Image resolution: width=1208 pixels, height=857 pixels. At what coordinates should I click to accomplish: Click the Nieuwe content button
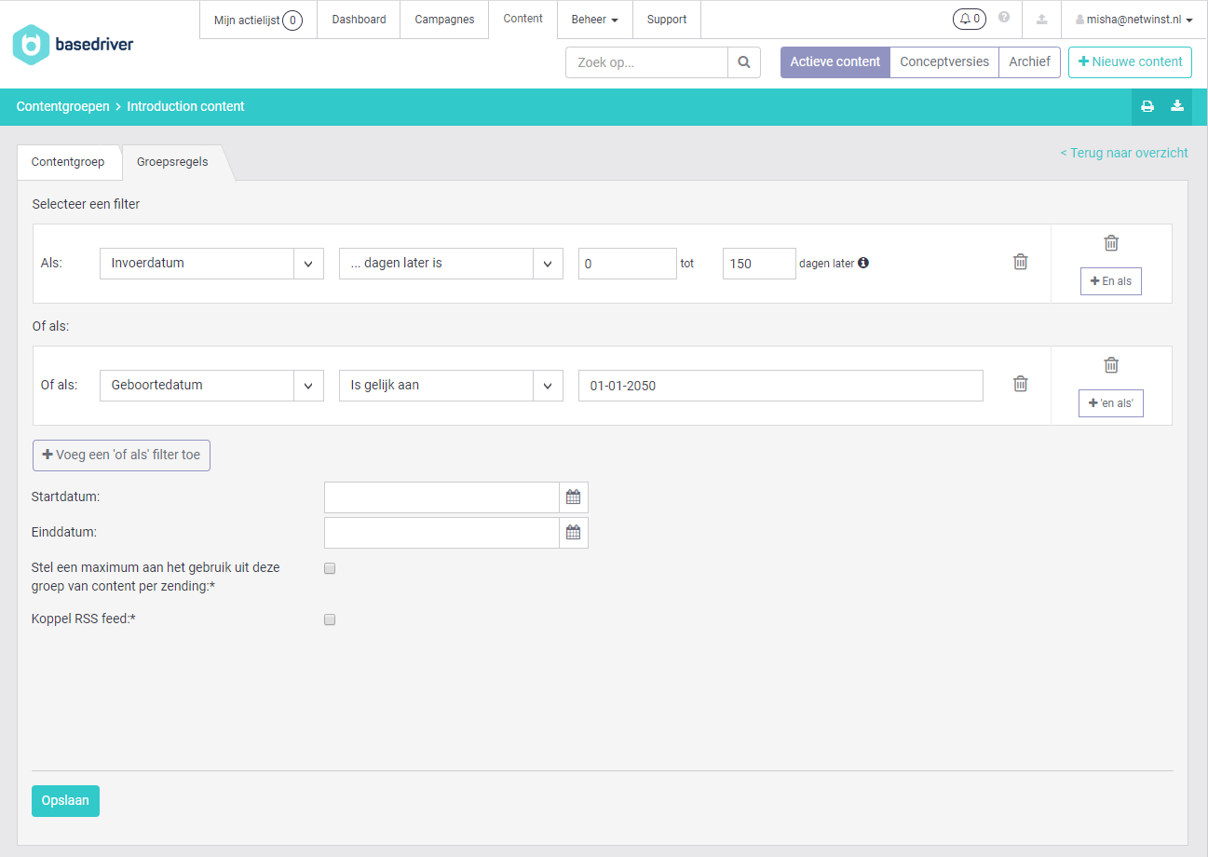pyautogui.click(x=1130, y=62)
